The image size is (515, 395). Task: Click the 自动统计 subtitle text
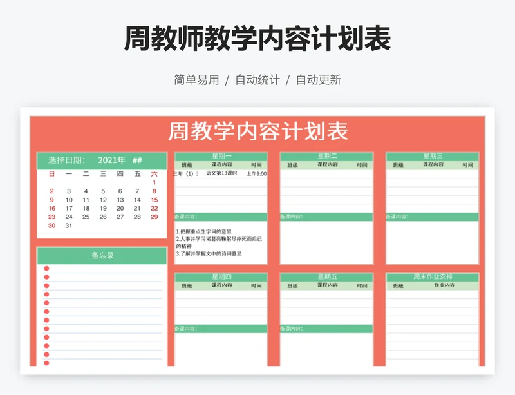[257, 80]
